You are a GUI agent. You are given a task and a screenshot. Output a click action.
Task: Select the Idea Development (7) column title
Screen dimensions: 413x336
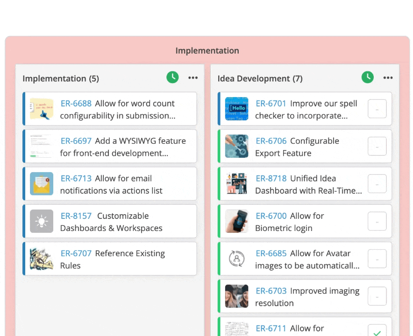(260, 78)
